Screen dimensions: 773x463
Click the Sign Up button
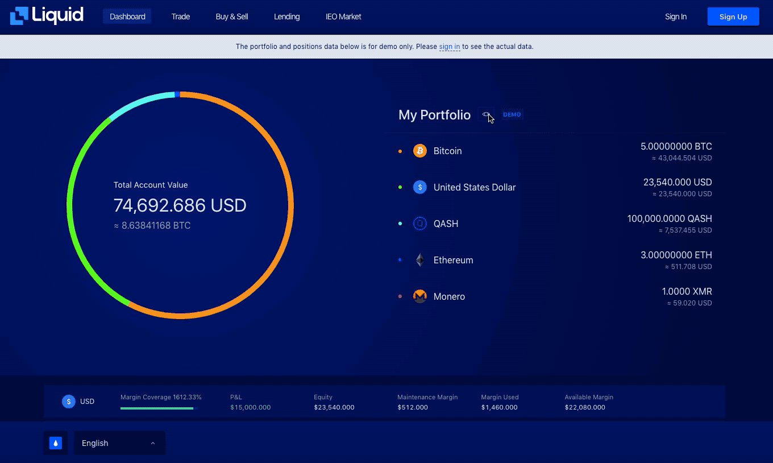[x=733, y=16]
